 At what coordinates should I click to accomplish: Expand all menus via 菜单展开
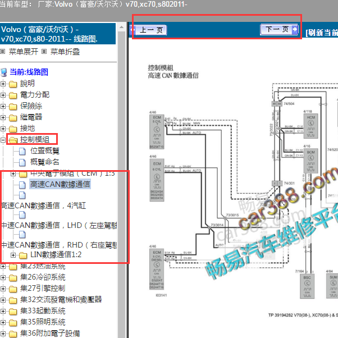(x=23, y=52)
